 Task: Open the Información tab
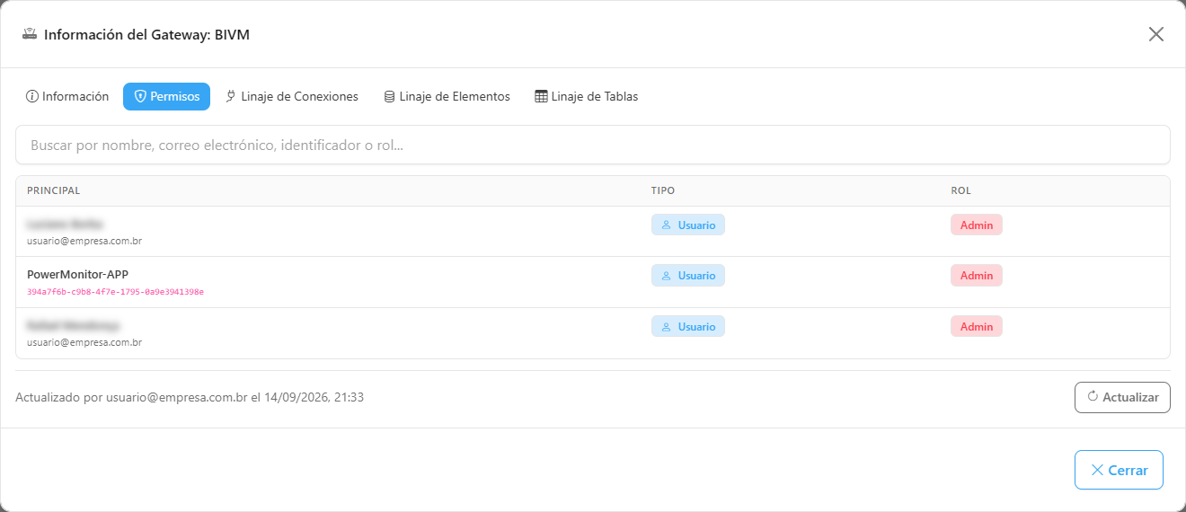(x=67, y=96)
